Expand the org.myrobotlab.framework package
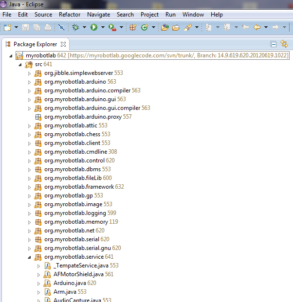The height and width of the screenshot is (302, 293). (x=29, y=187)
